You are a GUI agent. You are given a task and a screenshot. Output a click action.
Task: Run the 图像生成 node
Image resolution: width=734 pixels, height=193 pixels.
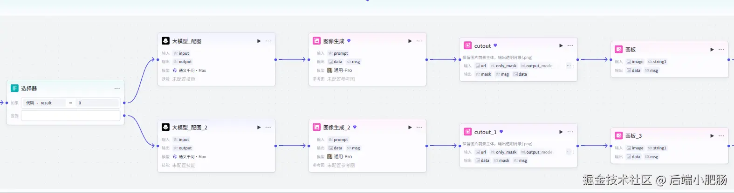[410, 41]
